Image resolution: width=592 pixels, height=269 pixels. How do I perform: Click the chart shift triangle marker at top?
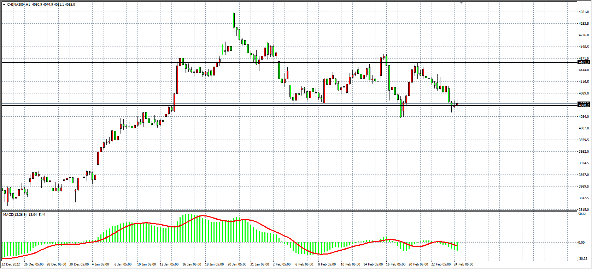pos(461,2)
